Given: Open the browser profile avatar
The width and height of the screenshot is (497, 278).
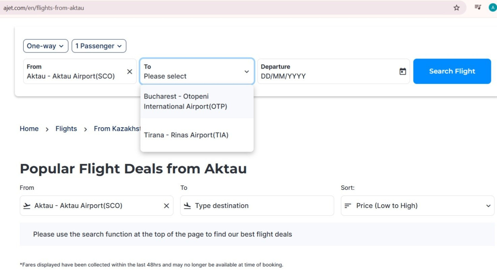Looking at the screenshot, I should (x=493, y=7).
